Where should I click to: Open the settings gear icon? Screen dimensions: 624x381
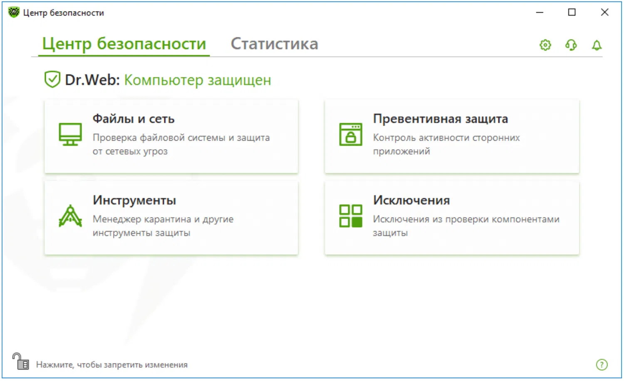click(545, 45)
